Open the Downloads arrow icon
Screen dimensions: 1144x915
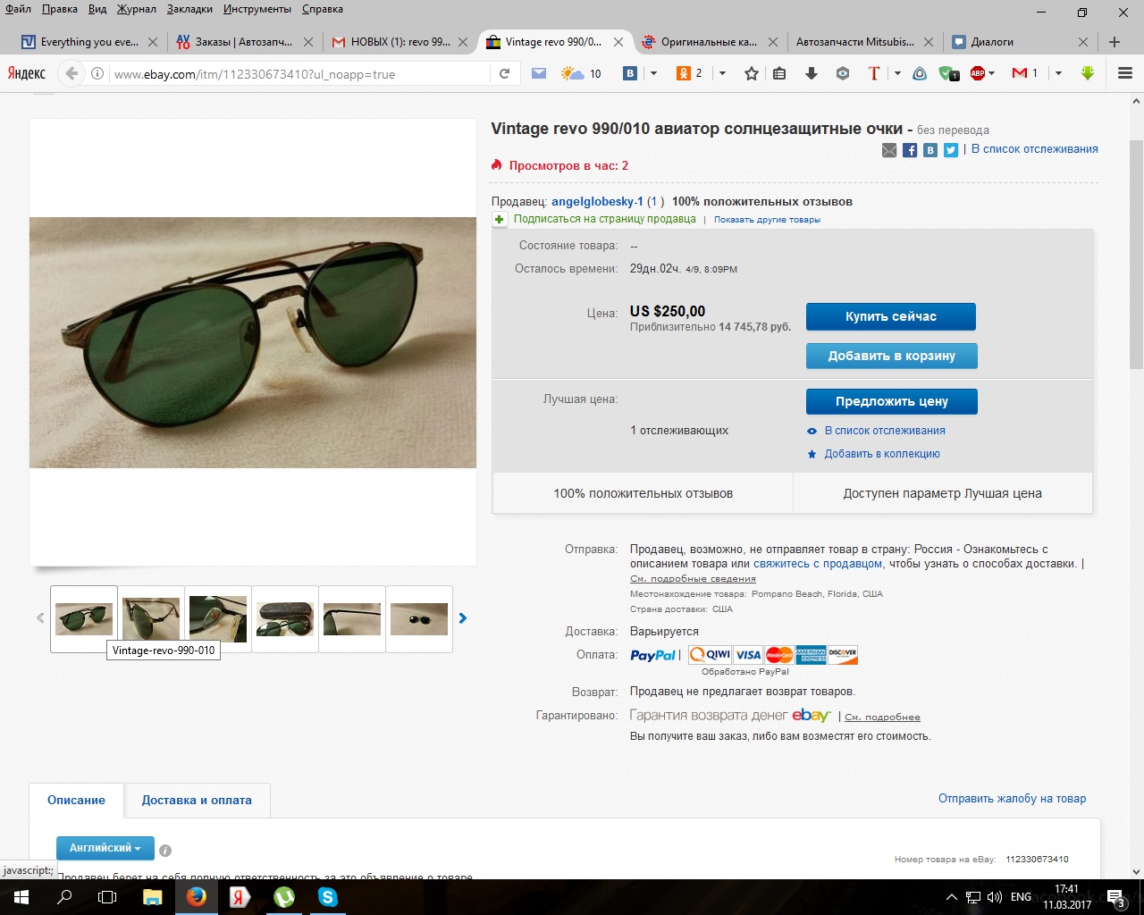(812, 74)
